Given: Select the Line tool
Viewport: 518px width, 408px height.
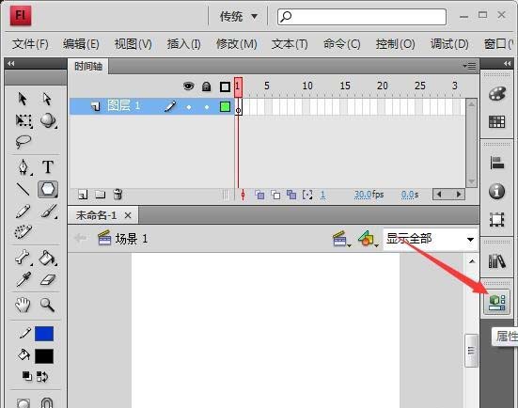Looking at the screenshot, I should (24, 189).
